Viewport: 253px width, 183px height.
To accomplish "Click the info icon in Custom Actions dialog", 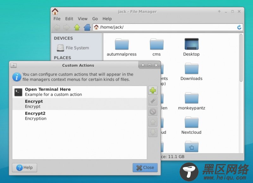I will [x=17, y=77].
